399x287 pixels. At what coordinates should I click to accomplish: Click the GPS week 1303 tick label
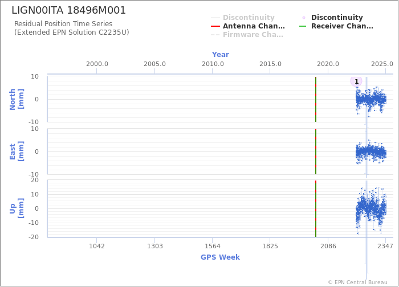click(x=154, y=246)
